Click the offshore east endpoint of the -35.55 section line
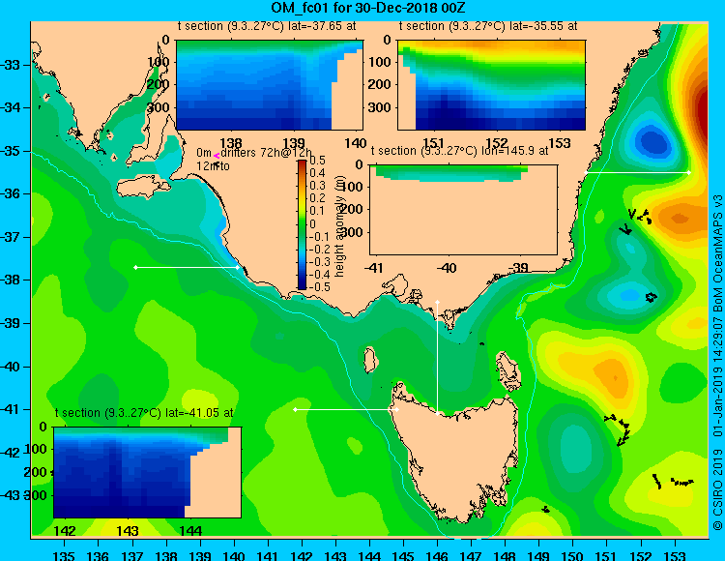Image resolution: width=725 pixels, height=561 pixels. (688, 172)
